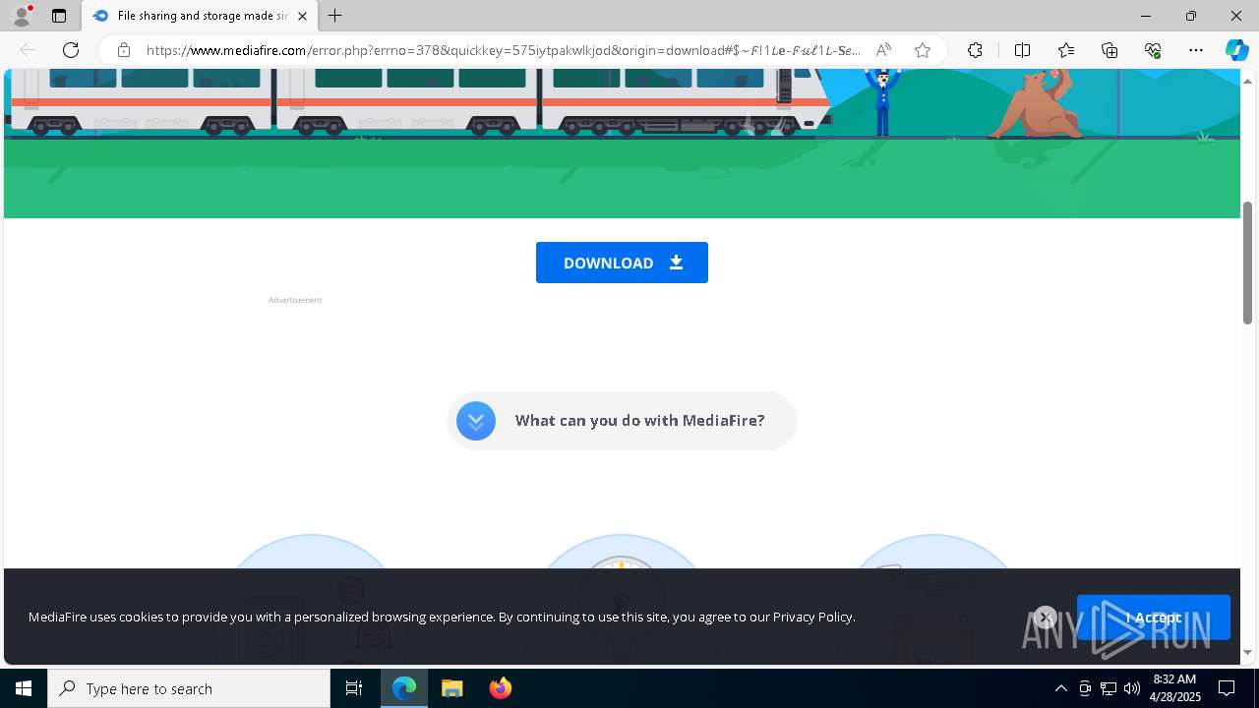
Task: Open Read aloud in address bar
Action: [x=883, y=50]
